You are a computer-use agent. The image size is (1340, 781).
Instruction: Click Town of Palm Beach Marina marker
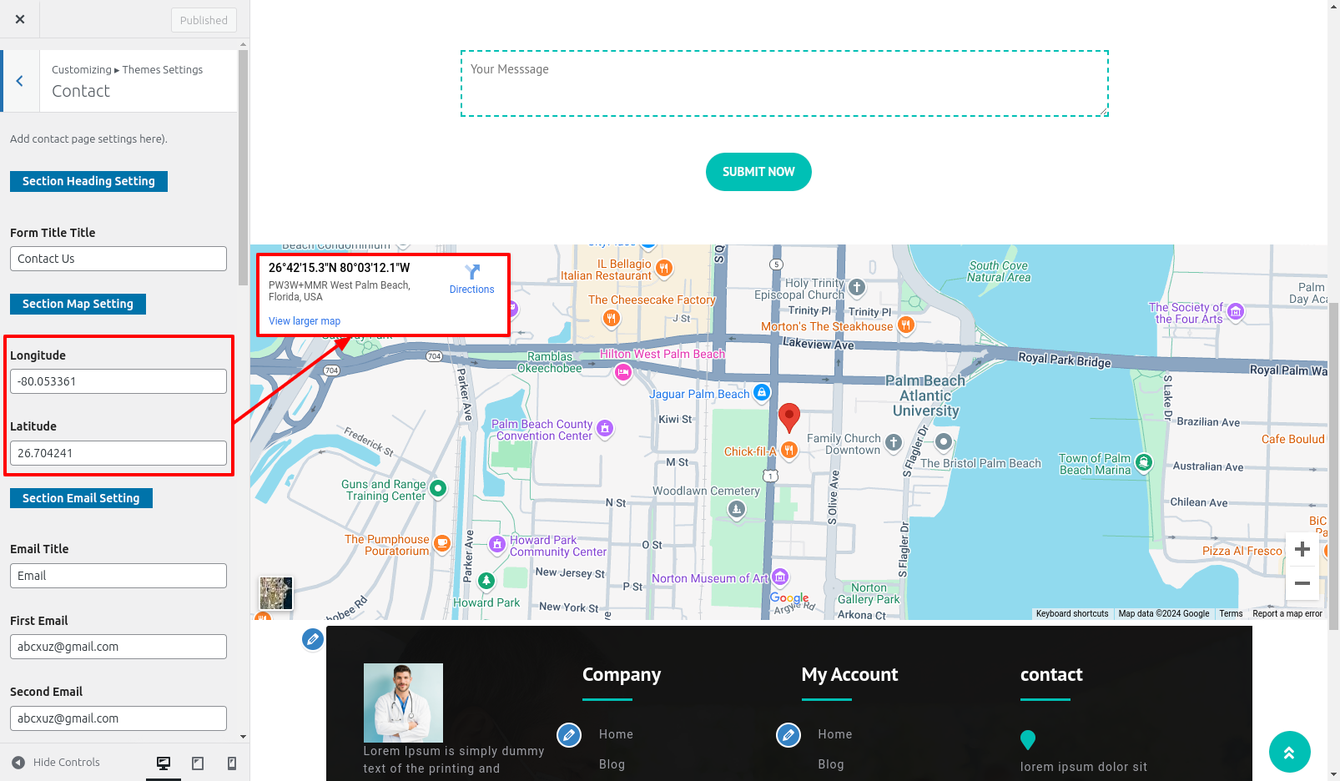[x=1144, y=462]
